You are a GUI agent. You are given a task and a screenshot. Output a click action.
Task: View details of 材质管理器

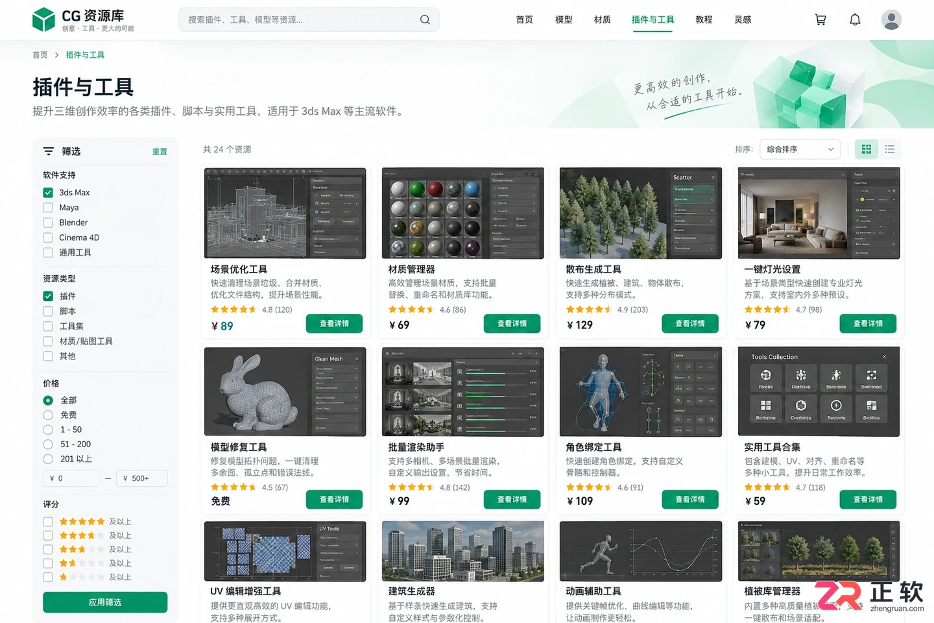[x=512, y=323]
